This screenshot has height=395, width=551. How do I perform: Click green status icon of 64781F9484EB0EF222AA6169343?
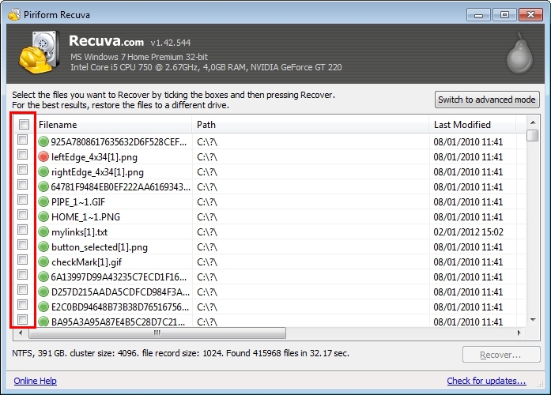[x=43, y=186]
